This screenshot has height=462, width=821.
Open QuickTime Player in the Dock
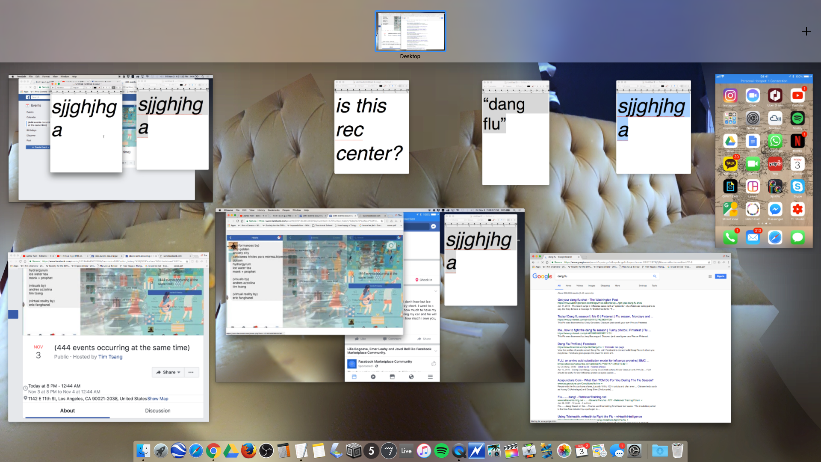click(x=459, y=450)
